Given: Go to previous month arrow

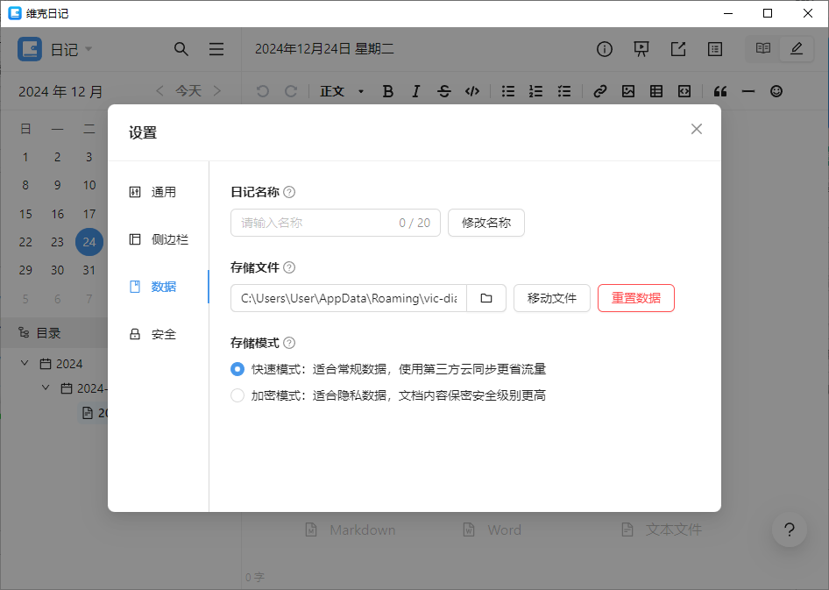Looking at the screenshot, I should tap(159, 91).
